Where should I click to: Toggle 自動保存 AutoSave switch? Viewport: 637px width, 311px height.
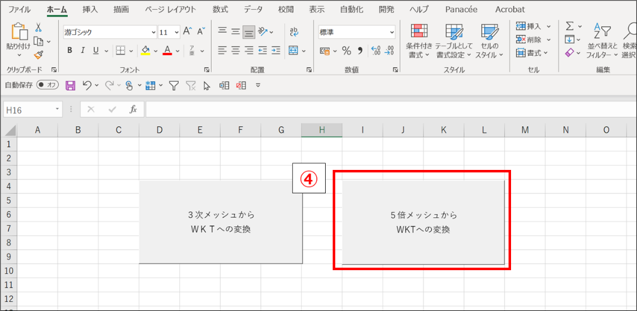click(x=47, y=85)
